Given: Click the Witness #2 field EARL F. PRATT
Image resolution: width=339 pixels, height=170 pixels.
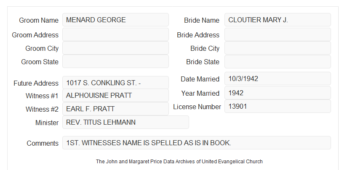Looking at the screenshot, I should click(x=115, y=109).
